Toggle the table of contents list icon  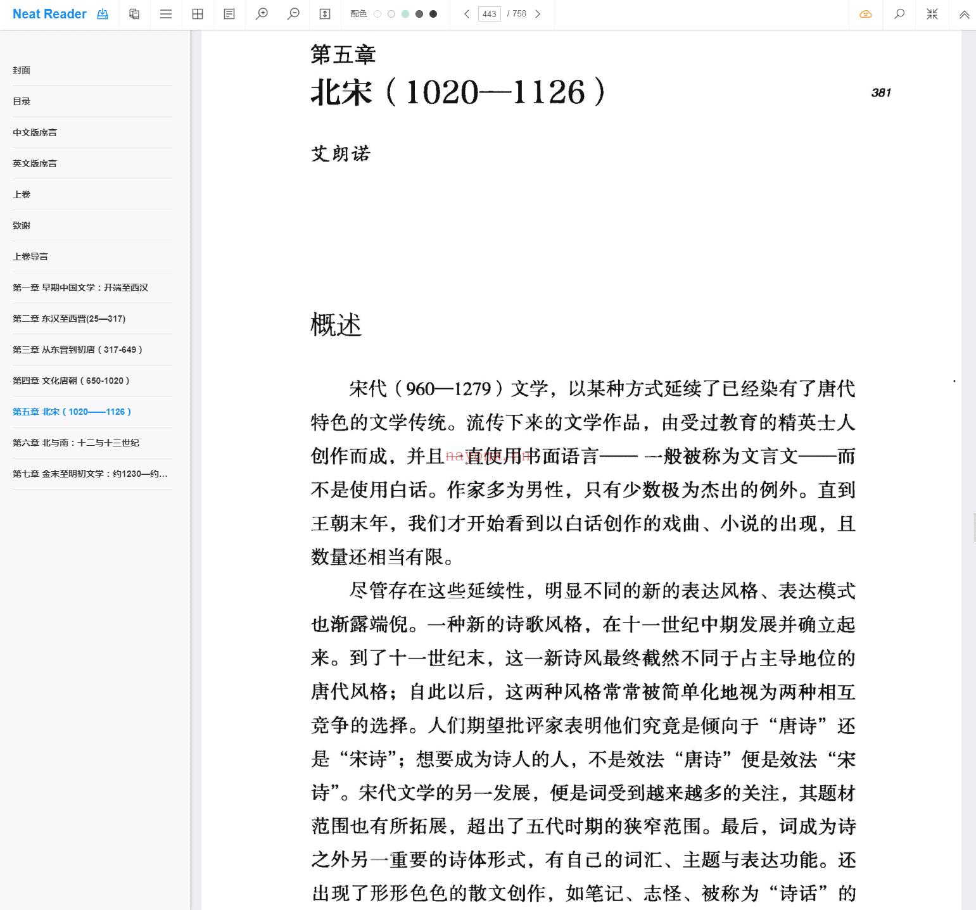click(x=166, y=14)
